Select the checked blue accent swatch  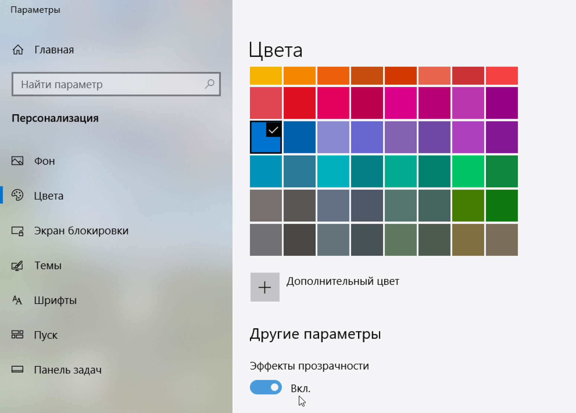(266, 137)
